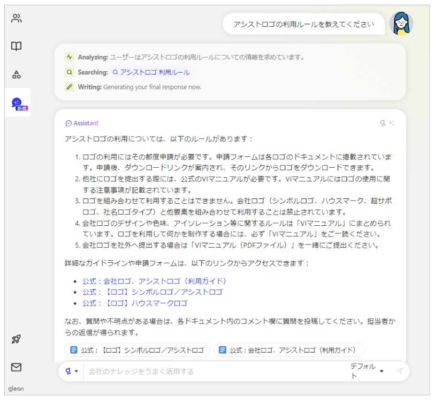Image resolution: width=434 pixels, height=400 pixels.
Task: Click the send paper-plane icon
Action: tap(399, 370)
